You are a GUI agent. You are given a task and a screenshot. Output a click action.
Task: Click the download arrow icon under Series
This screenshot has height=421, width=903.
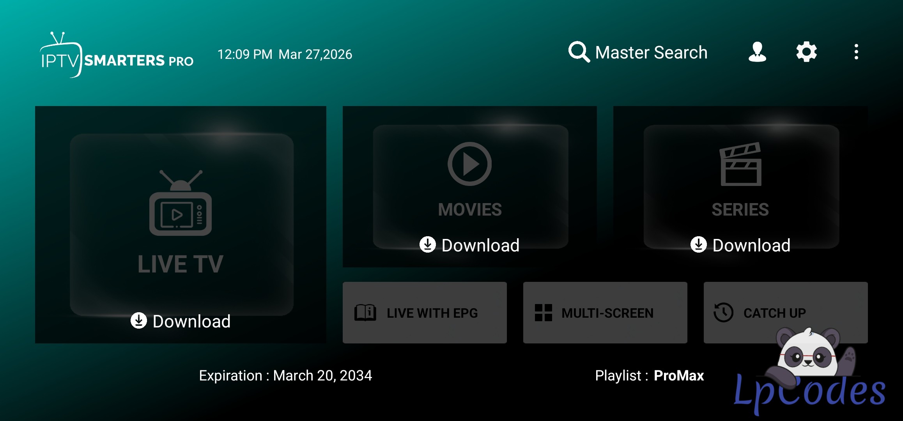click(698, 245)
